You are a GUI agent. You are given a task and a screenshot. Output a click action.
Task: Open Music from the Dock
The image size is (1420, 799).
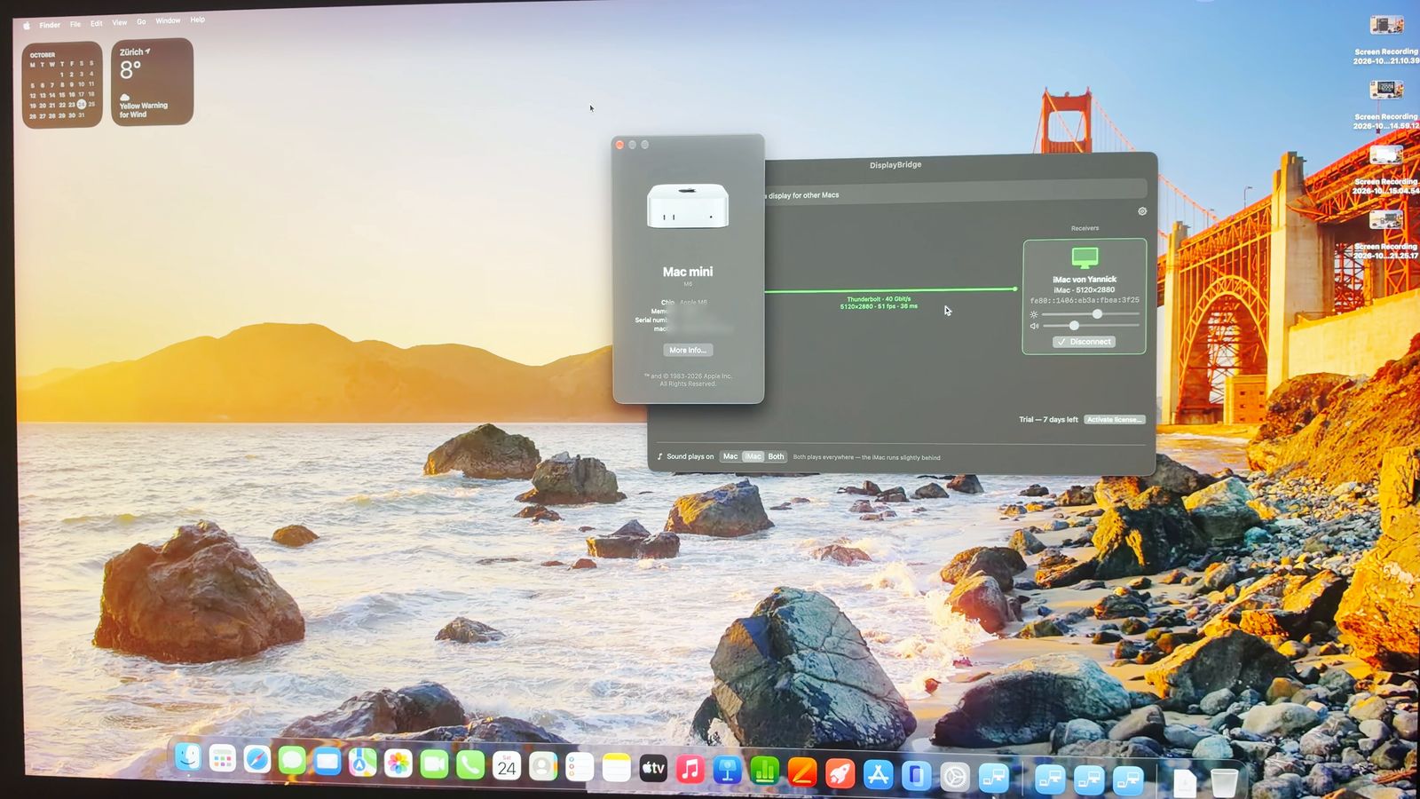(690, 770)
